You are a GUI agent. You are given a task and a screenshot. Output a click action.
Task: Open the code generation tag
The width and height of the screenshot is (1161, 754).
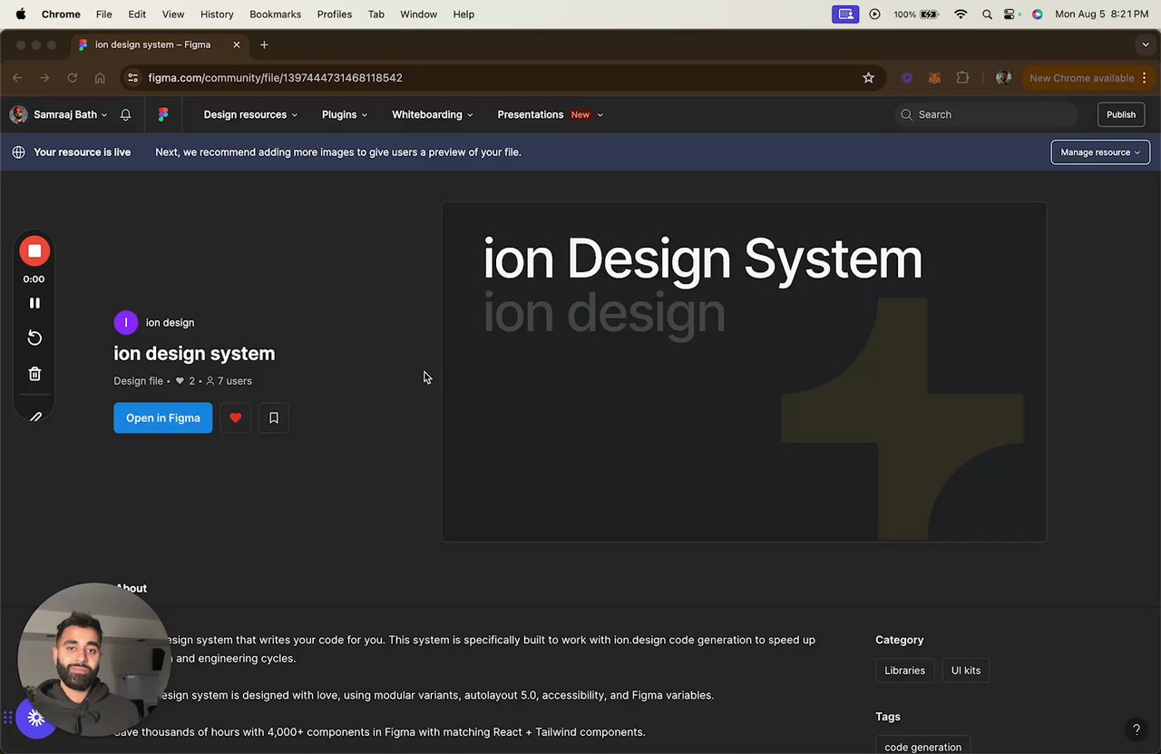(x=922, y=747)
